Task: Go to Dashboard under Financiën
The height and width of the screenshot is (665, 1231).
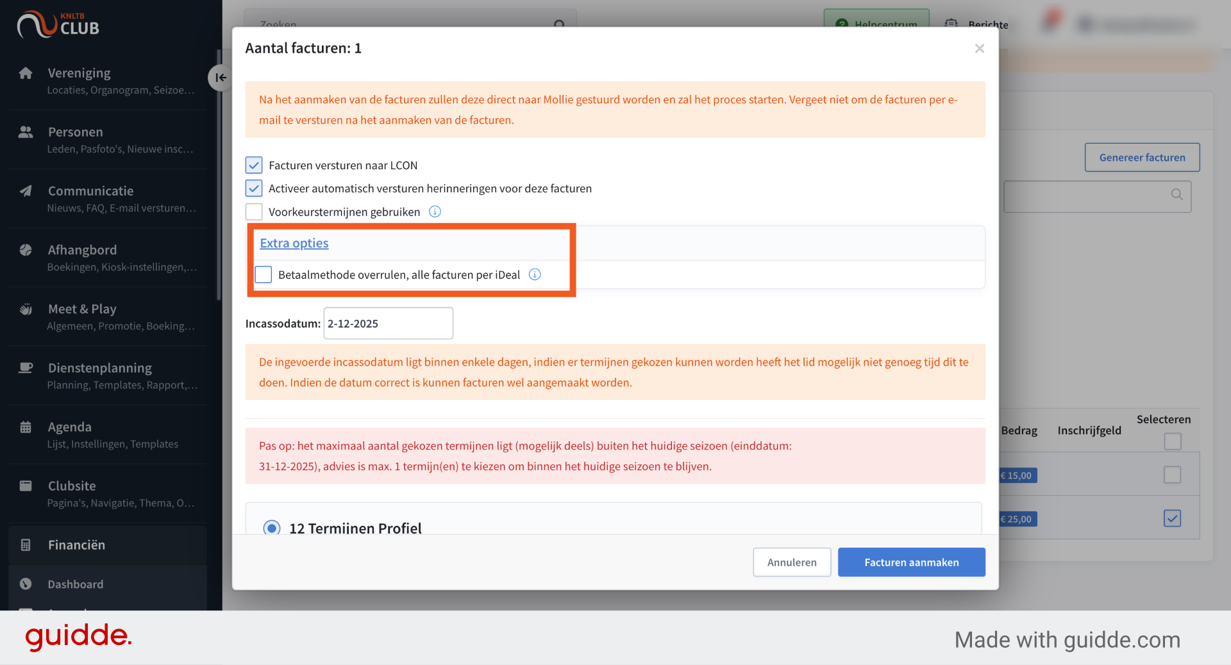Action: tap(108, 584)
